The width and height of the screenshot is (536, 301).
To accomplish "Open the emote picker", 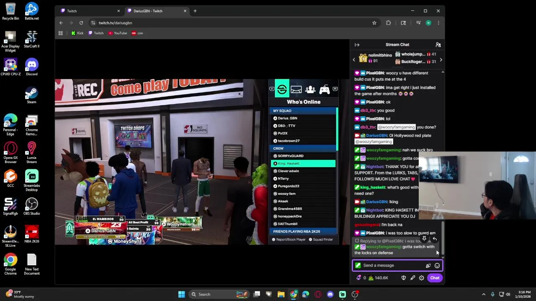I will coord(437,265).
